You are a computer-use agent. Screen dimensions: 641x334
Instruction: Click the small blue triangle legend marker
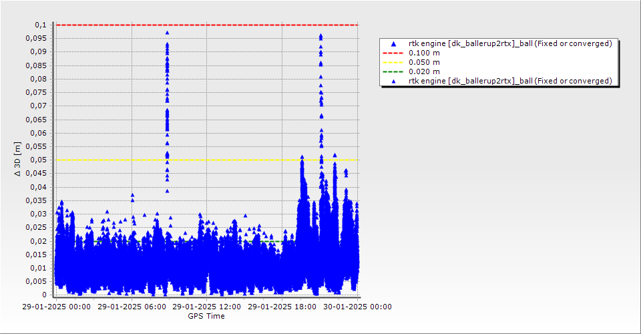(x=393, y=81)
